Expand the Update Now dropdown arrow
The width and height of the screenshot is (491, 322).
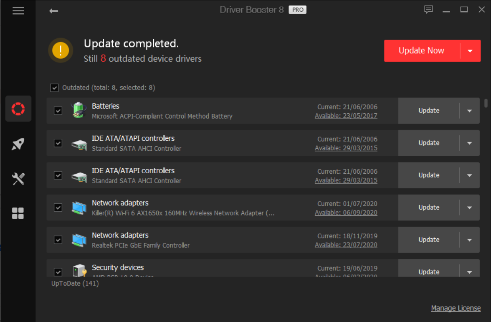[470, 51]
